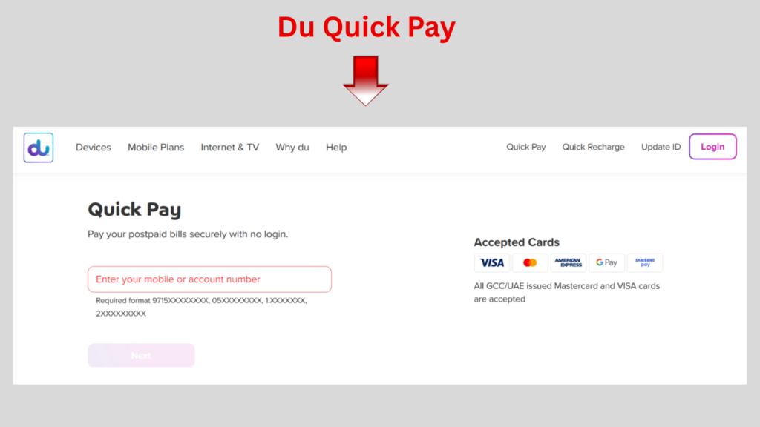Viewport: 760px width, 427px height.
Task: Click the Accepted Cards heading
Action: point(517,242)
